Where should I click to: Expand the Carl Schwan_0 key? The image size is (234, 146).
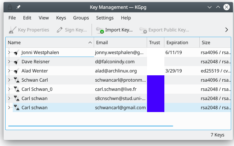click(9, 89)
